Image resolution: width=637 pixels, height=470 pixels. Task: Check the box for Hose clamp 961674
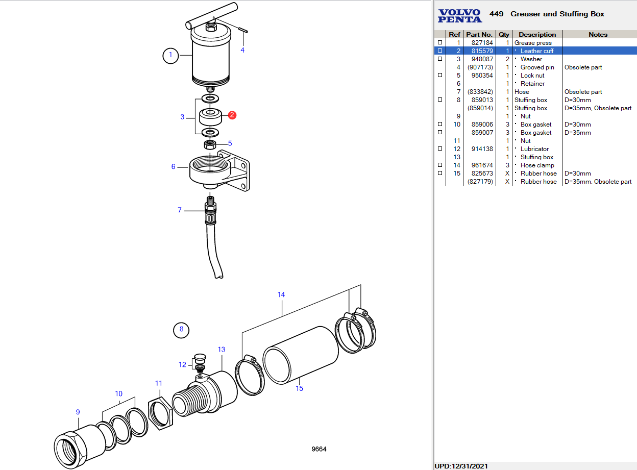point(440,165)
